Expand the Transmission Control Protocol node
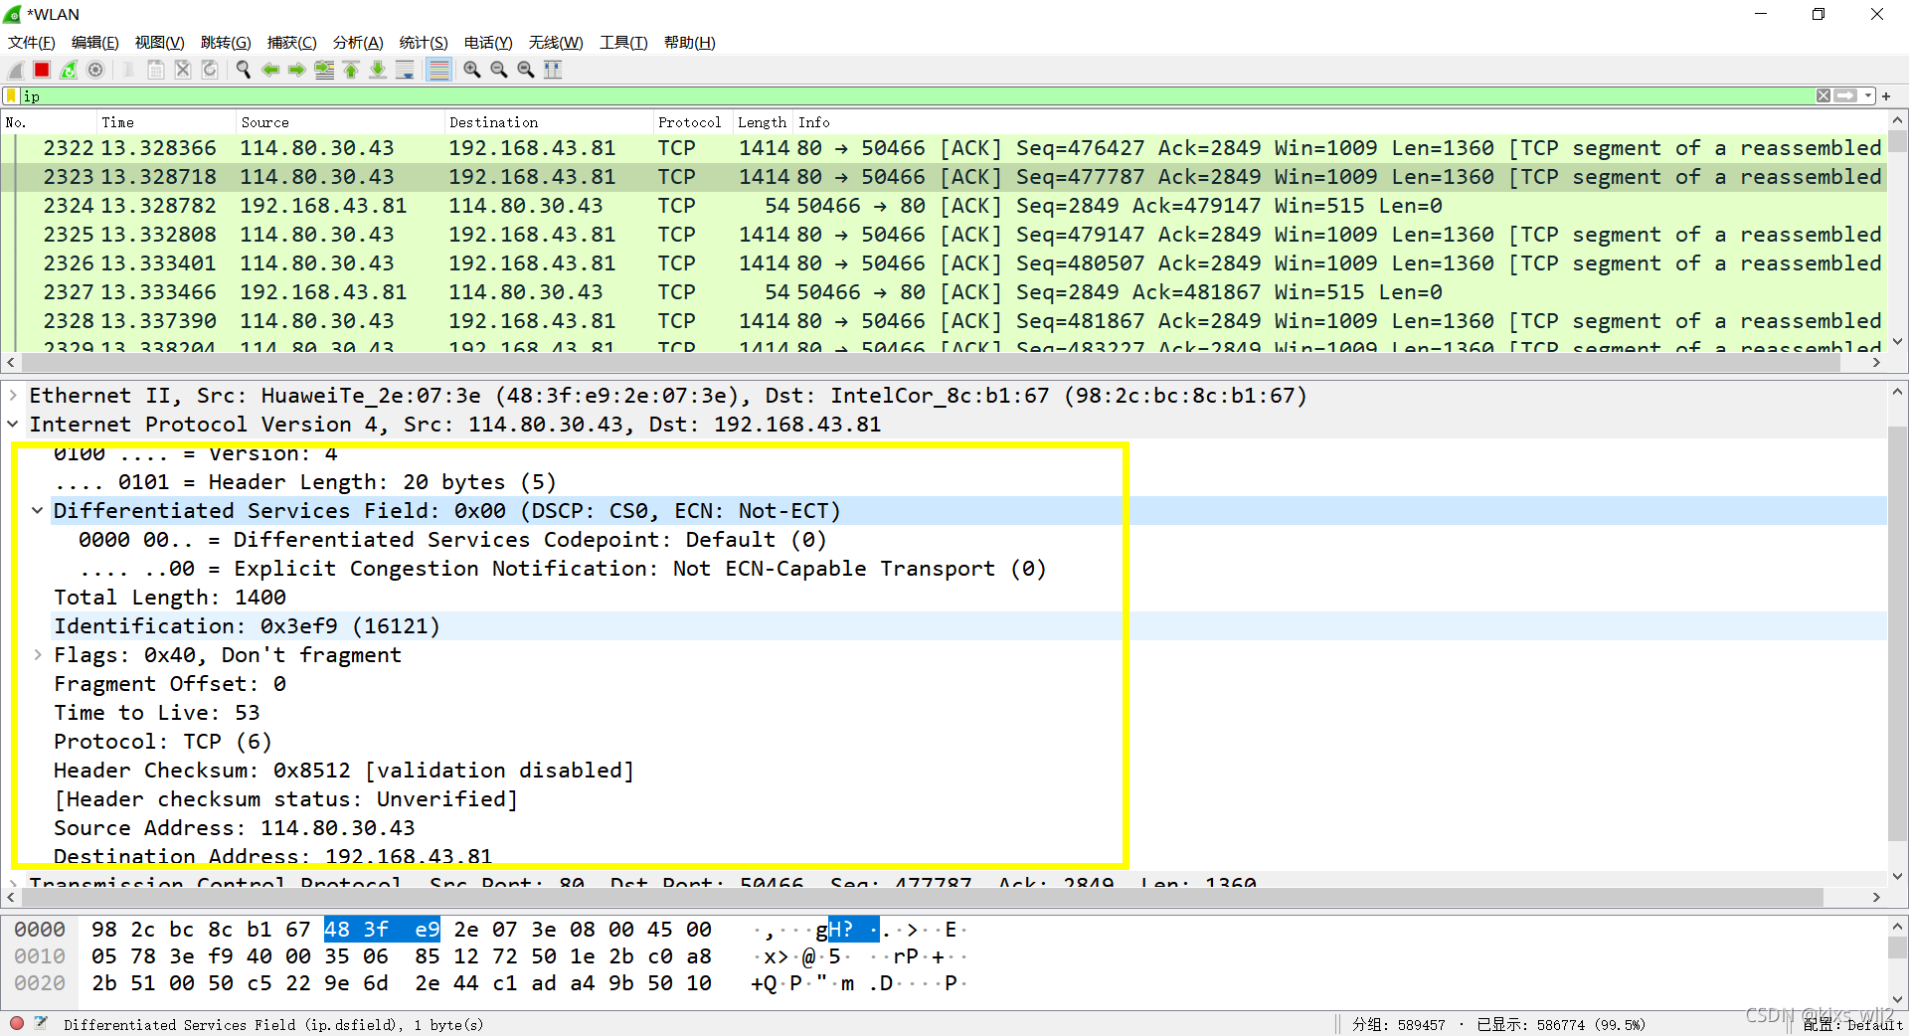The height and width of the screenshot is (1036, 1909). pyautogui.click(x=13, y=882)
